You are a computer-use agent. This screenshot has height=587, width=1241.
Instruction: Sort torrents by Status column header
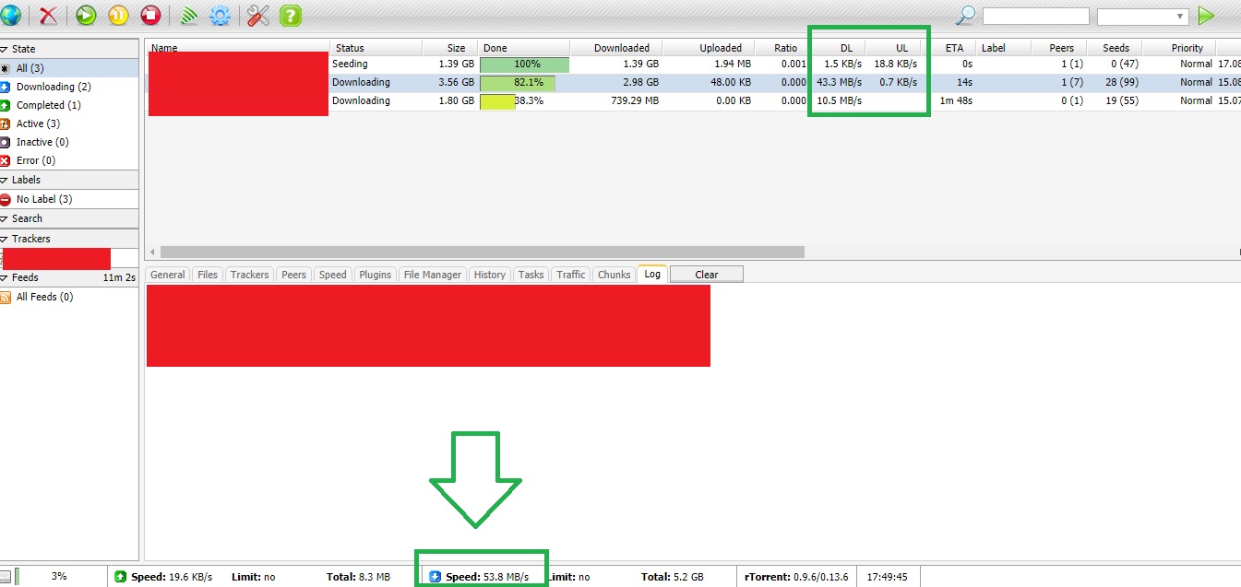coord(376,48)
